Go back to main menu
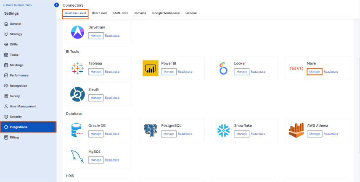 click(17, 5)
